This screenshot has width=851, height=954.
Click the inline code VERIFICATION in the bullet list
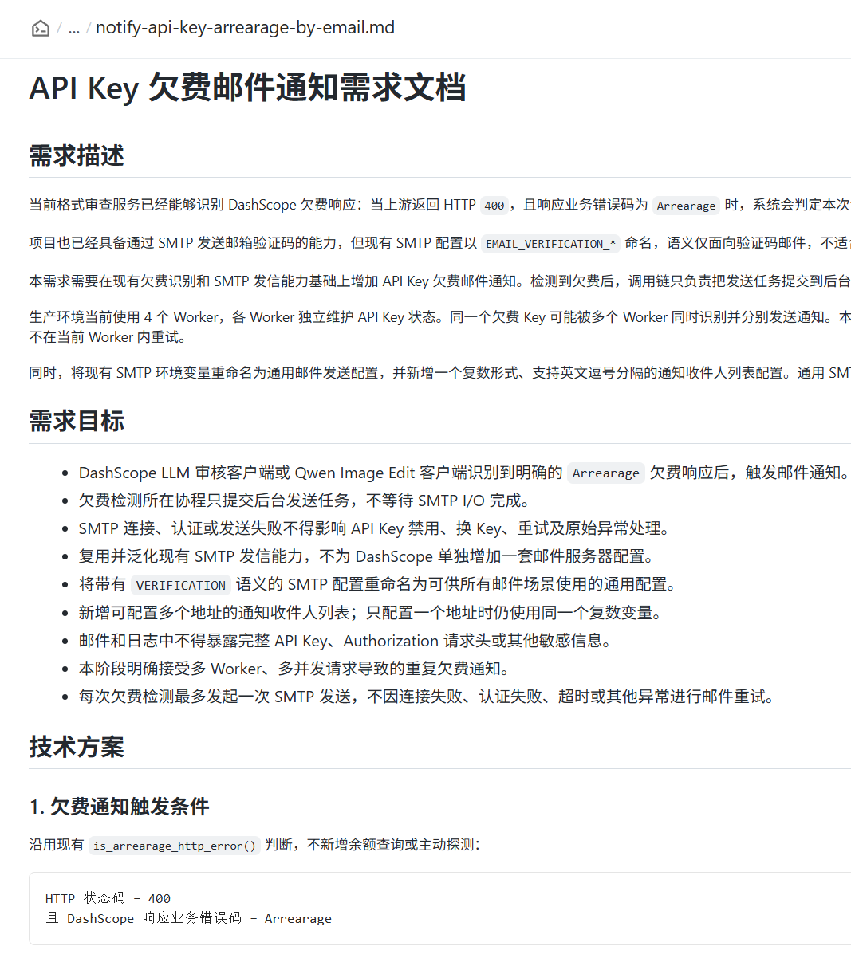181,585
